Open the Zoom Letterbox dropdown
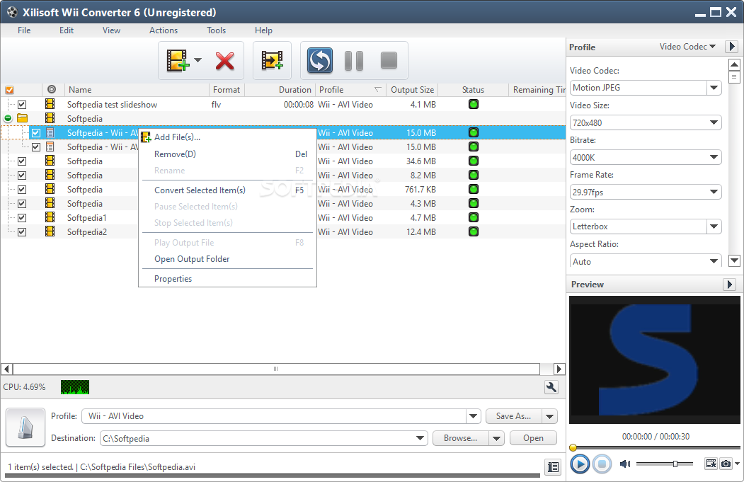Viewport: 744px width, 482px height. pyautogui.click(x=714, y=226)
